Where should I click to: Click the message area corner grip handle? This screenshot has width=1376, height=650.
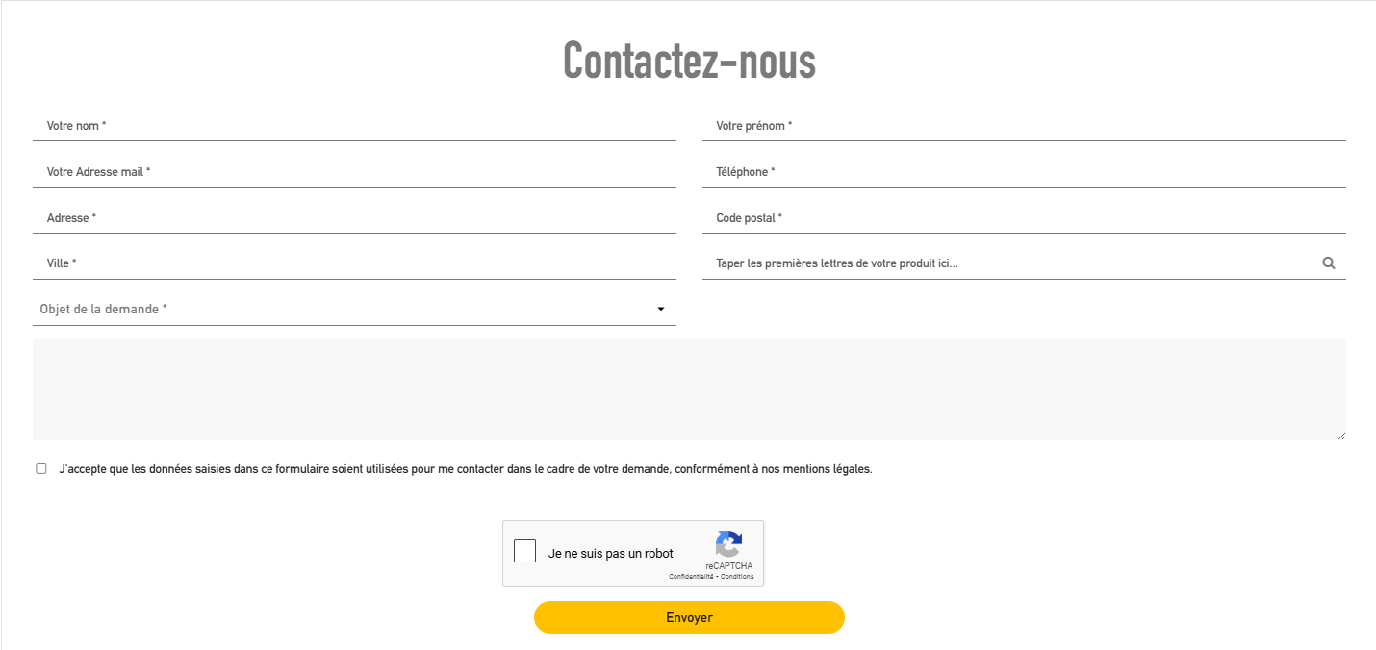(1340, 435)
